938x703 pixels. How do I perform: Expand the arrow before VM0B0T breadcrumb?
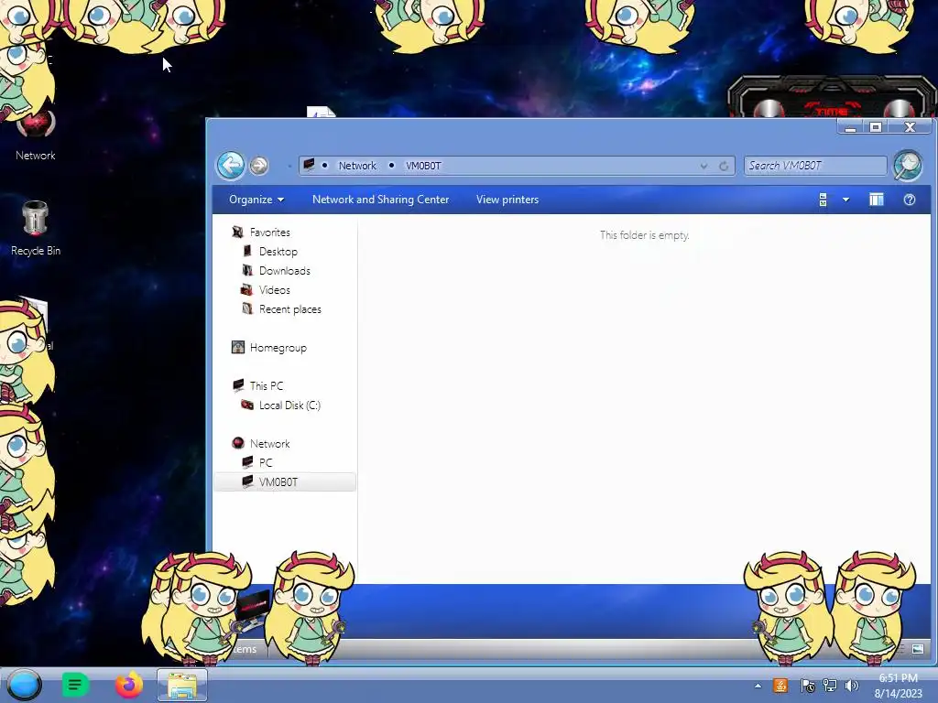[391, 166]
